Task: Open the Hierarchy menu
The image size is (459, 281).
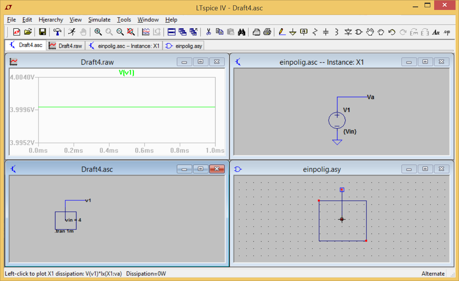Action: tap(51, 19)
